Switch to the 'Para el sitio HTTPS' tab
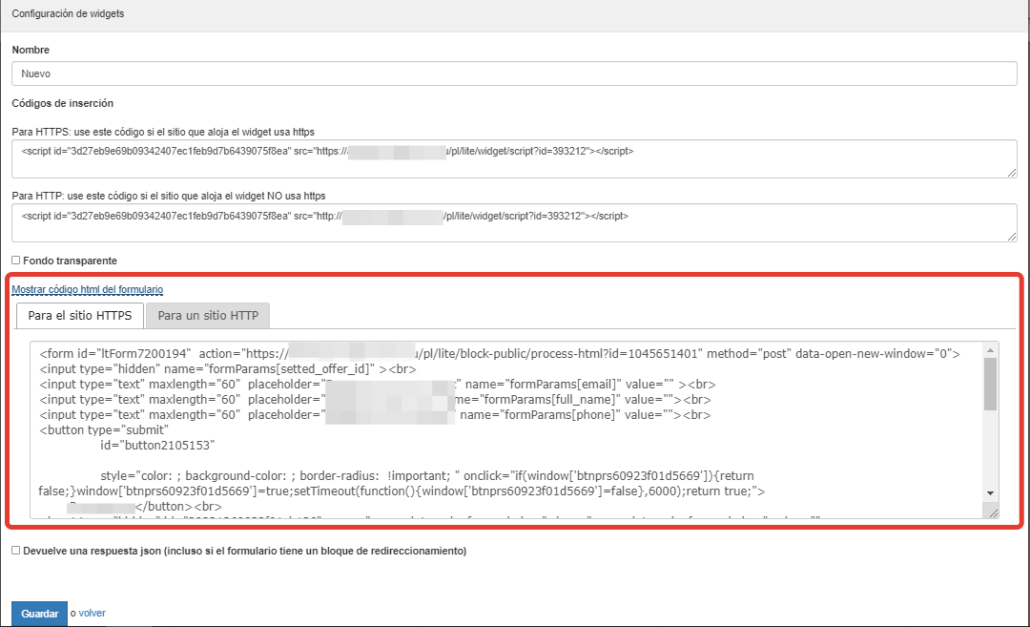The width and height of the screenshot is (1030, 627). (x=80, y=316)
